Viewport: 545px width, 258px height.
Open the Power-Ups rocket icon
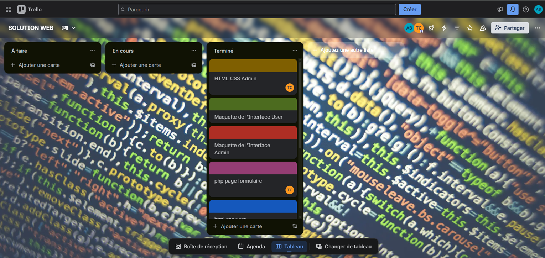pyautogui.click(x=431, y=28)
